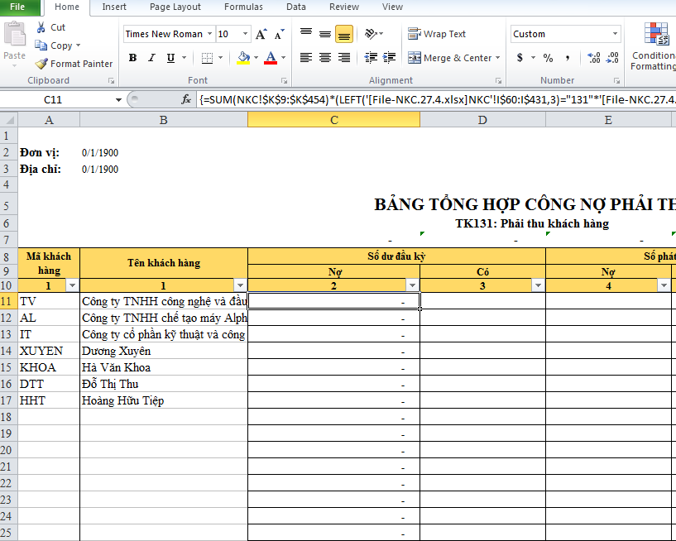Image resolution: width=676 pixels, height=541 pixels.
Task: Open the filter dropdown for Mã khách hàng
Action: 72,285
